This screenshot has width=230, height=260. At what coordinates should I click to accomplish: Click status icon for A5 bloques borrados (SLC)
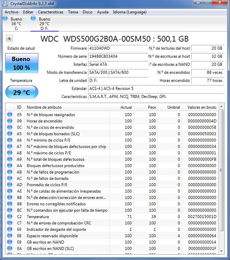10,134
